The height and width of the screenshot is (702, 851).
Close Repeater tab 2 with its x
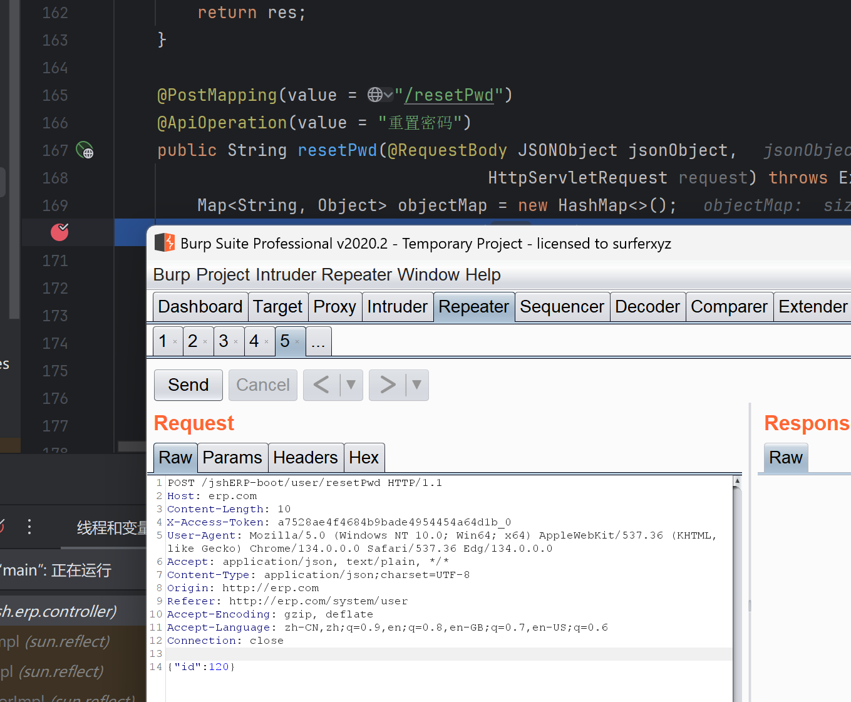pyautogui.click(x=205, y=342)
